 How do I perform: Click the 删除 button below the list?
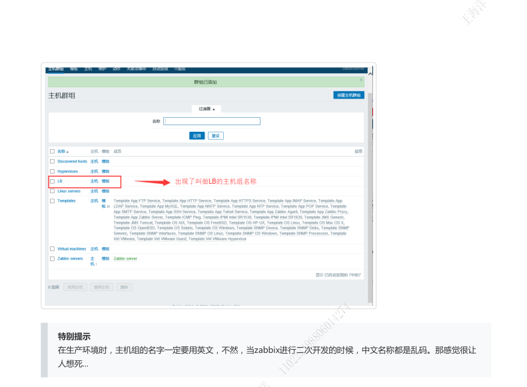(x=124, y=287)
